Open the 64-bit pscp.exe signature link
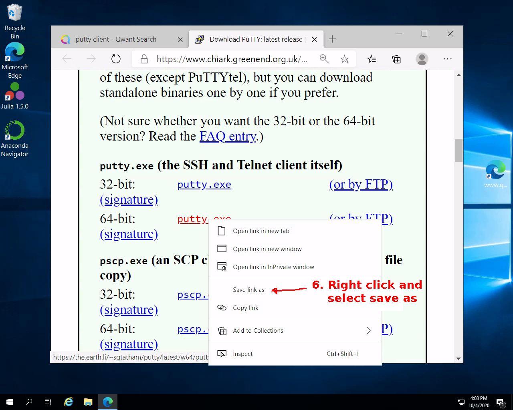The height and width of the screenshot is (410, 513). pos(129,344)
